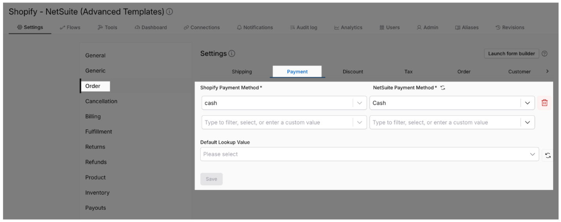561x222 pixels.
Task: Open Refunds section in the sidebar
Action: pyautogui.click(x=96, y=162)
